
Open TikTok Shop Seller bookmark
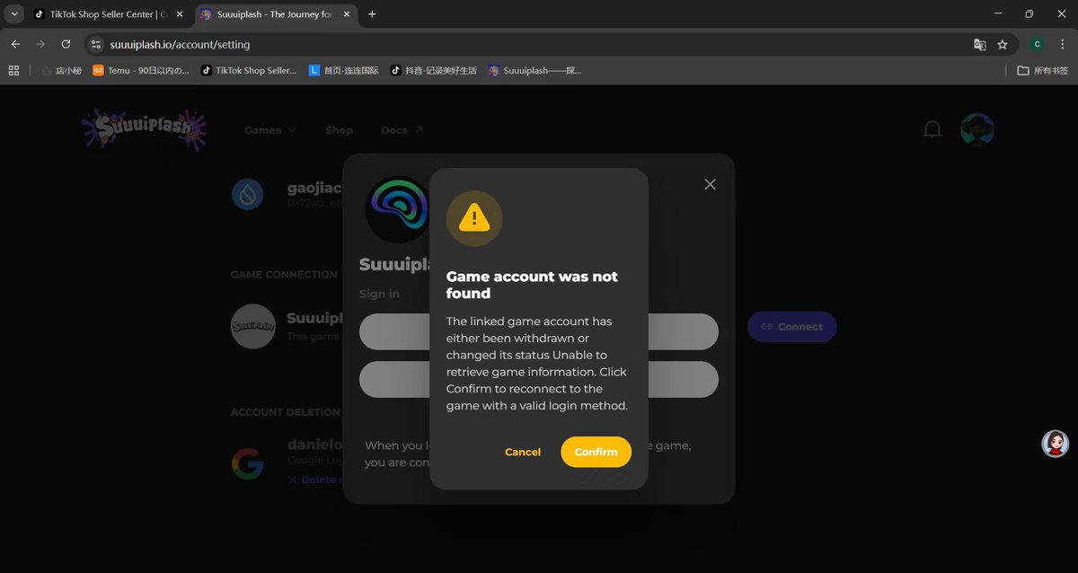click(249, 70)
